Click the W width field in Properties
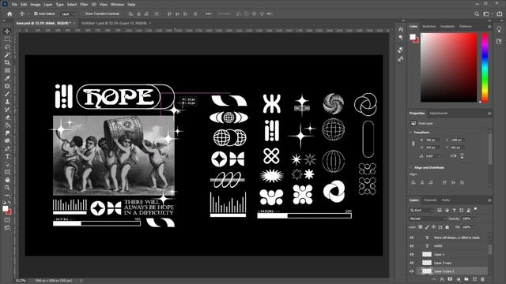The width and height of the screenshot is (506, 284). 432,140
